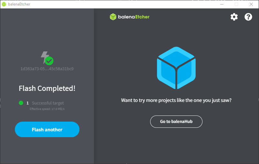Viewport: 259px width, 164px height.
Task: Select the Successful target label
Action: tap(48, 103)
